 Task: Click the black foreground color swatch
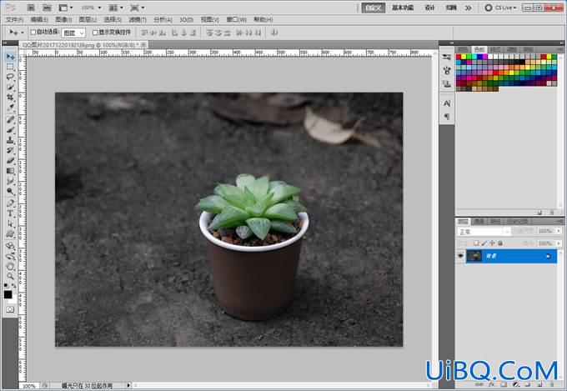click(8, 295)
